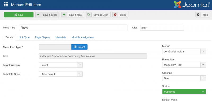This screenshot has height=101, width=212.
Task: Open the Menu dropdown arrow for JomSocial toolbar
Action: pos(203,51)
